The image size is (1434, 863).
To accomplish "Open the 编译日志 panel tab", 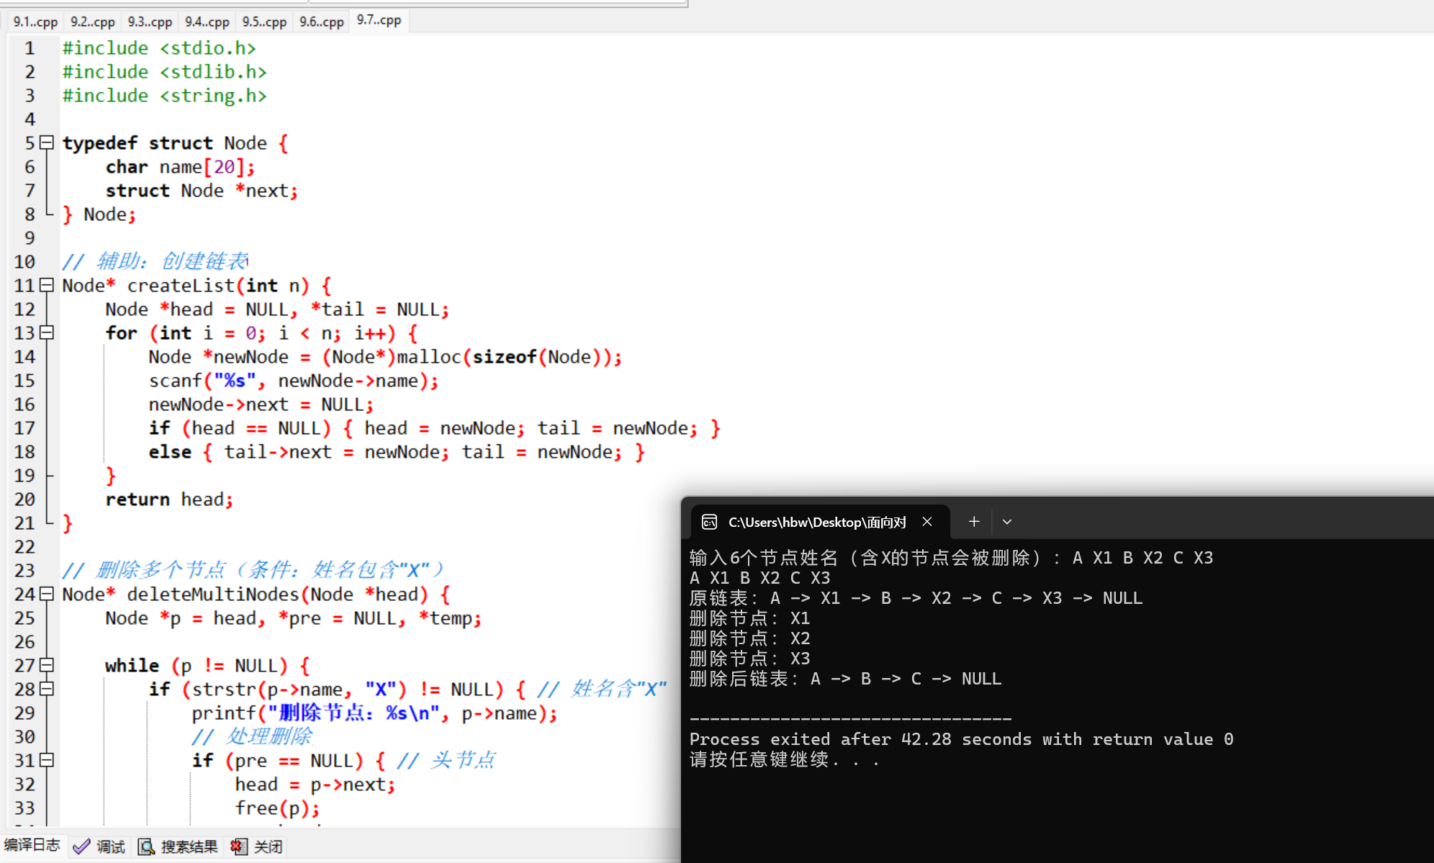I will [x=32, y=846].
